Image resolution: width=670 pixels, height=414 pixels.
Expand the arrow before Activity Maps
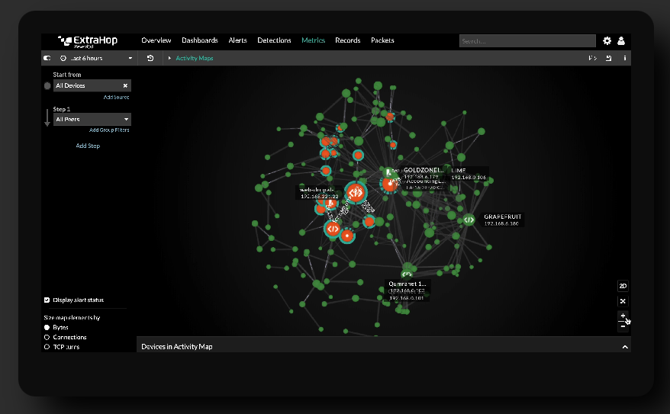(x=169, y=58)
